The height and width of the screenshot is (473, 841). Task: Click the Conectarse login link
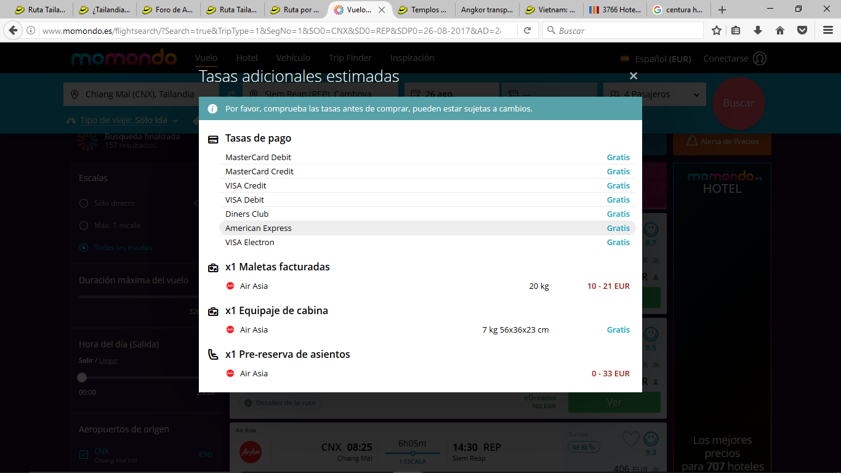click(726, 59)
